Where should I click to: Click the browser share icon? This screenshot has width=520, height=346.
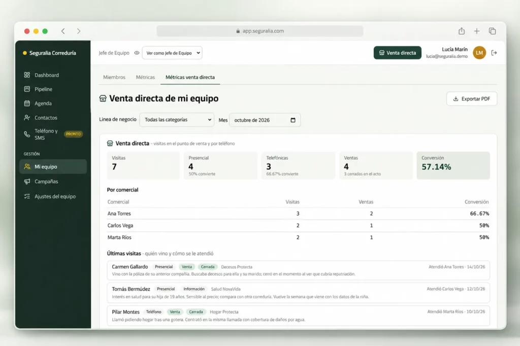(461, 31)
